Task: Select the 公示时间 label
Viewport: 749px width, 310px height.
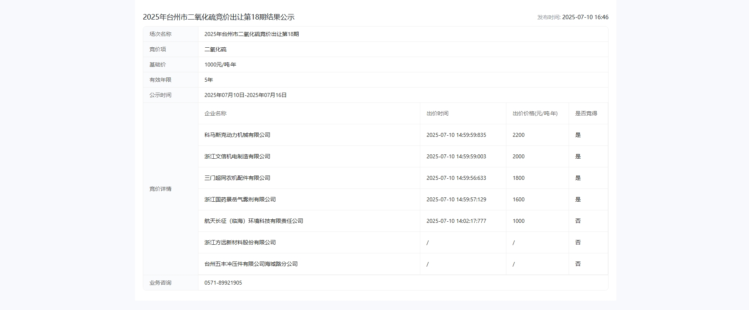Action: click(x=160, y=95)
